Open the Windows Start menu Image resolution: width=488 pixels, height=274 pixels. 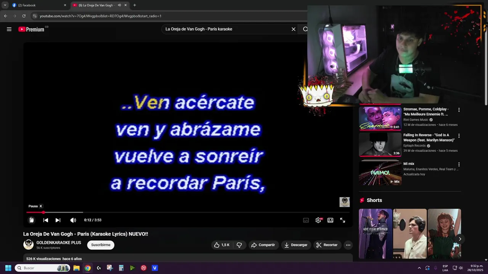(8, 268)
